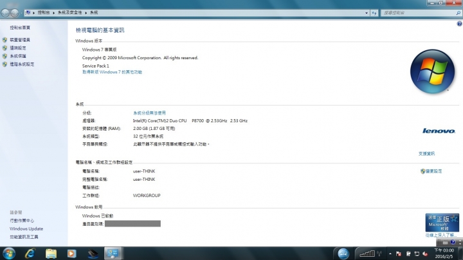Go to 控制台 in the breadcrumb
This screenshot has width=463, height=260.
[44, 13]
